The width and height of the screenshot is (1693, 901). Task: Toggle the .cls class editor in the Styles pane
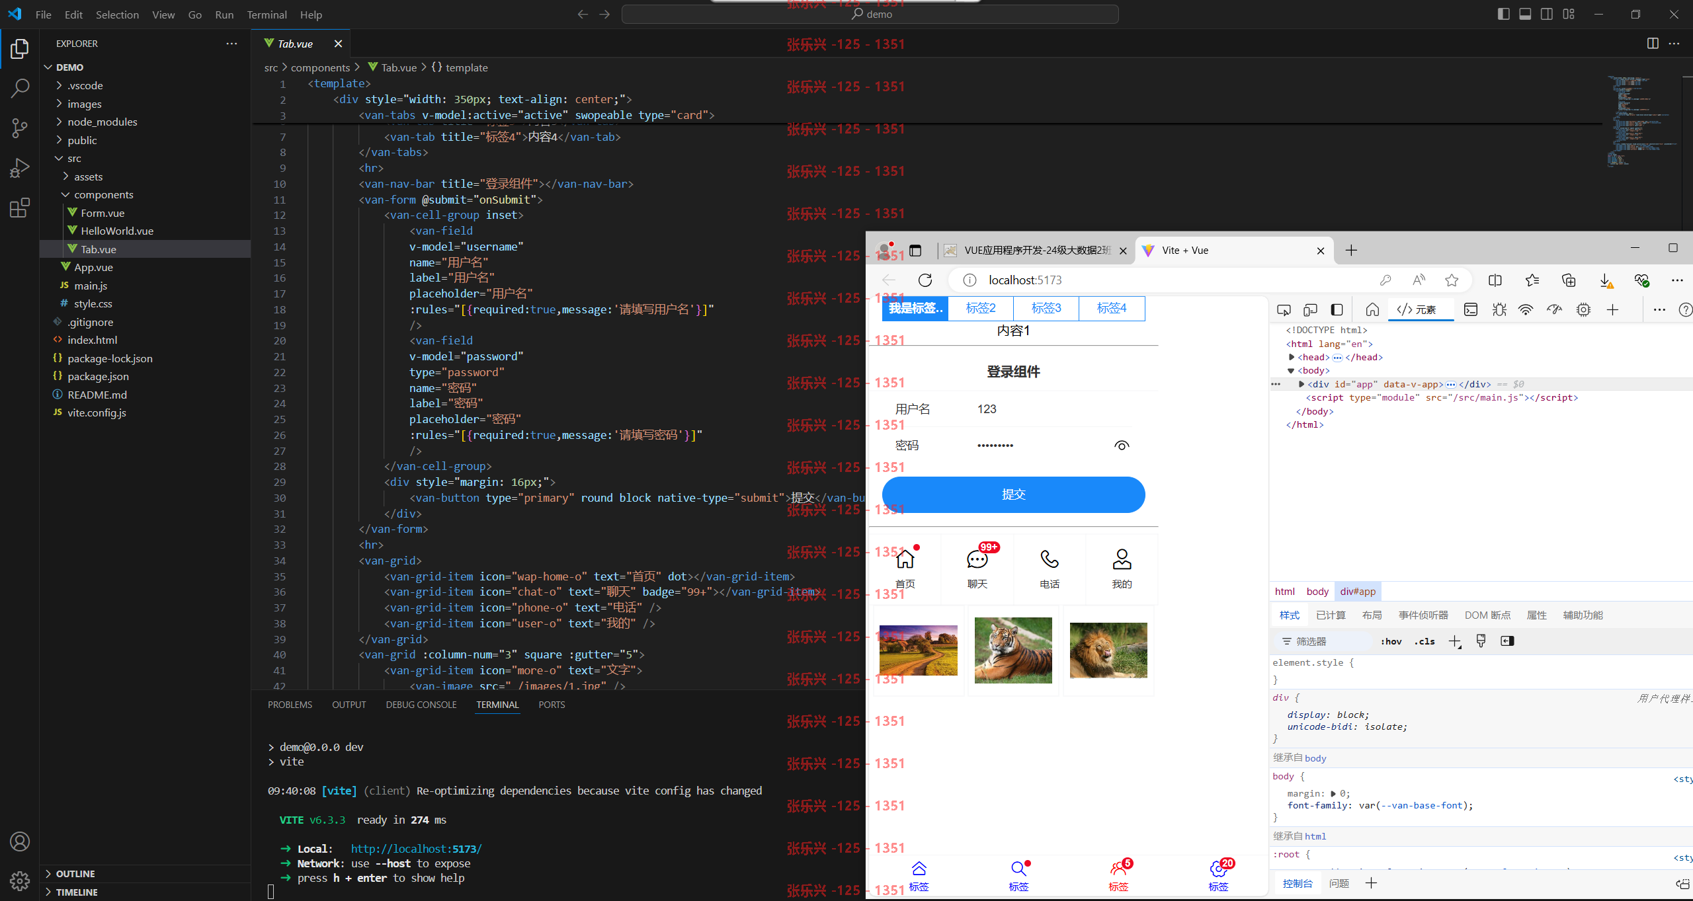1425,641
